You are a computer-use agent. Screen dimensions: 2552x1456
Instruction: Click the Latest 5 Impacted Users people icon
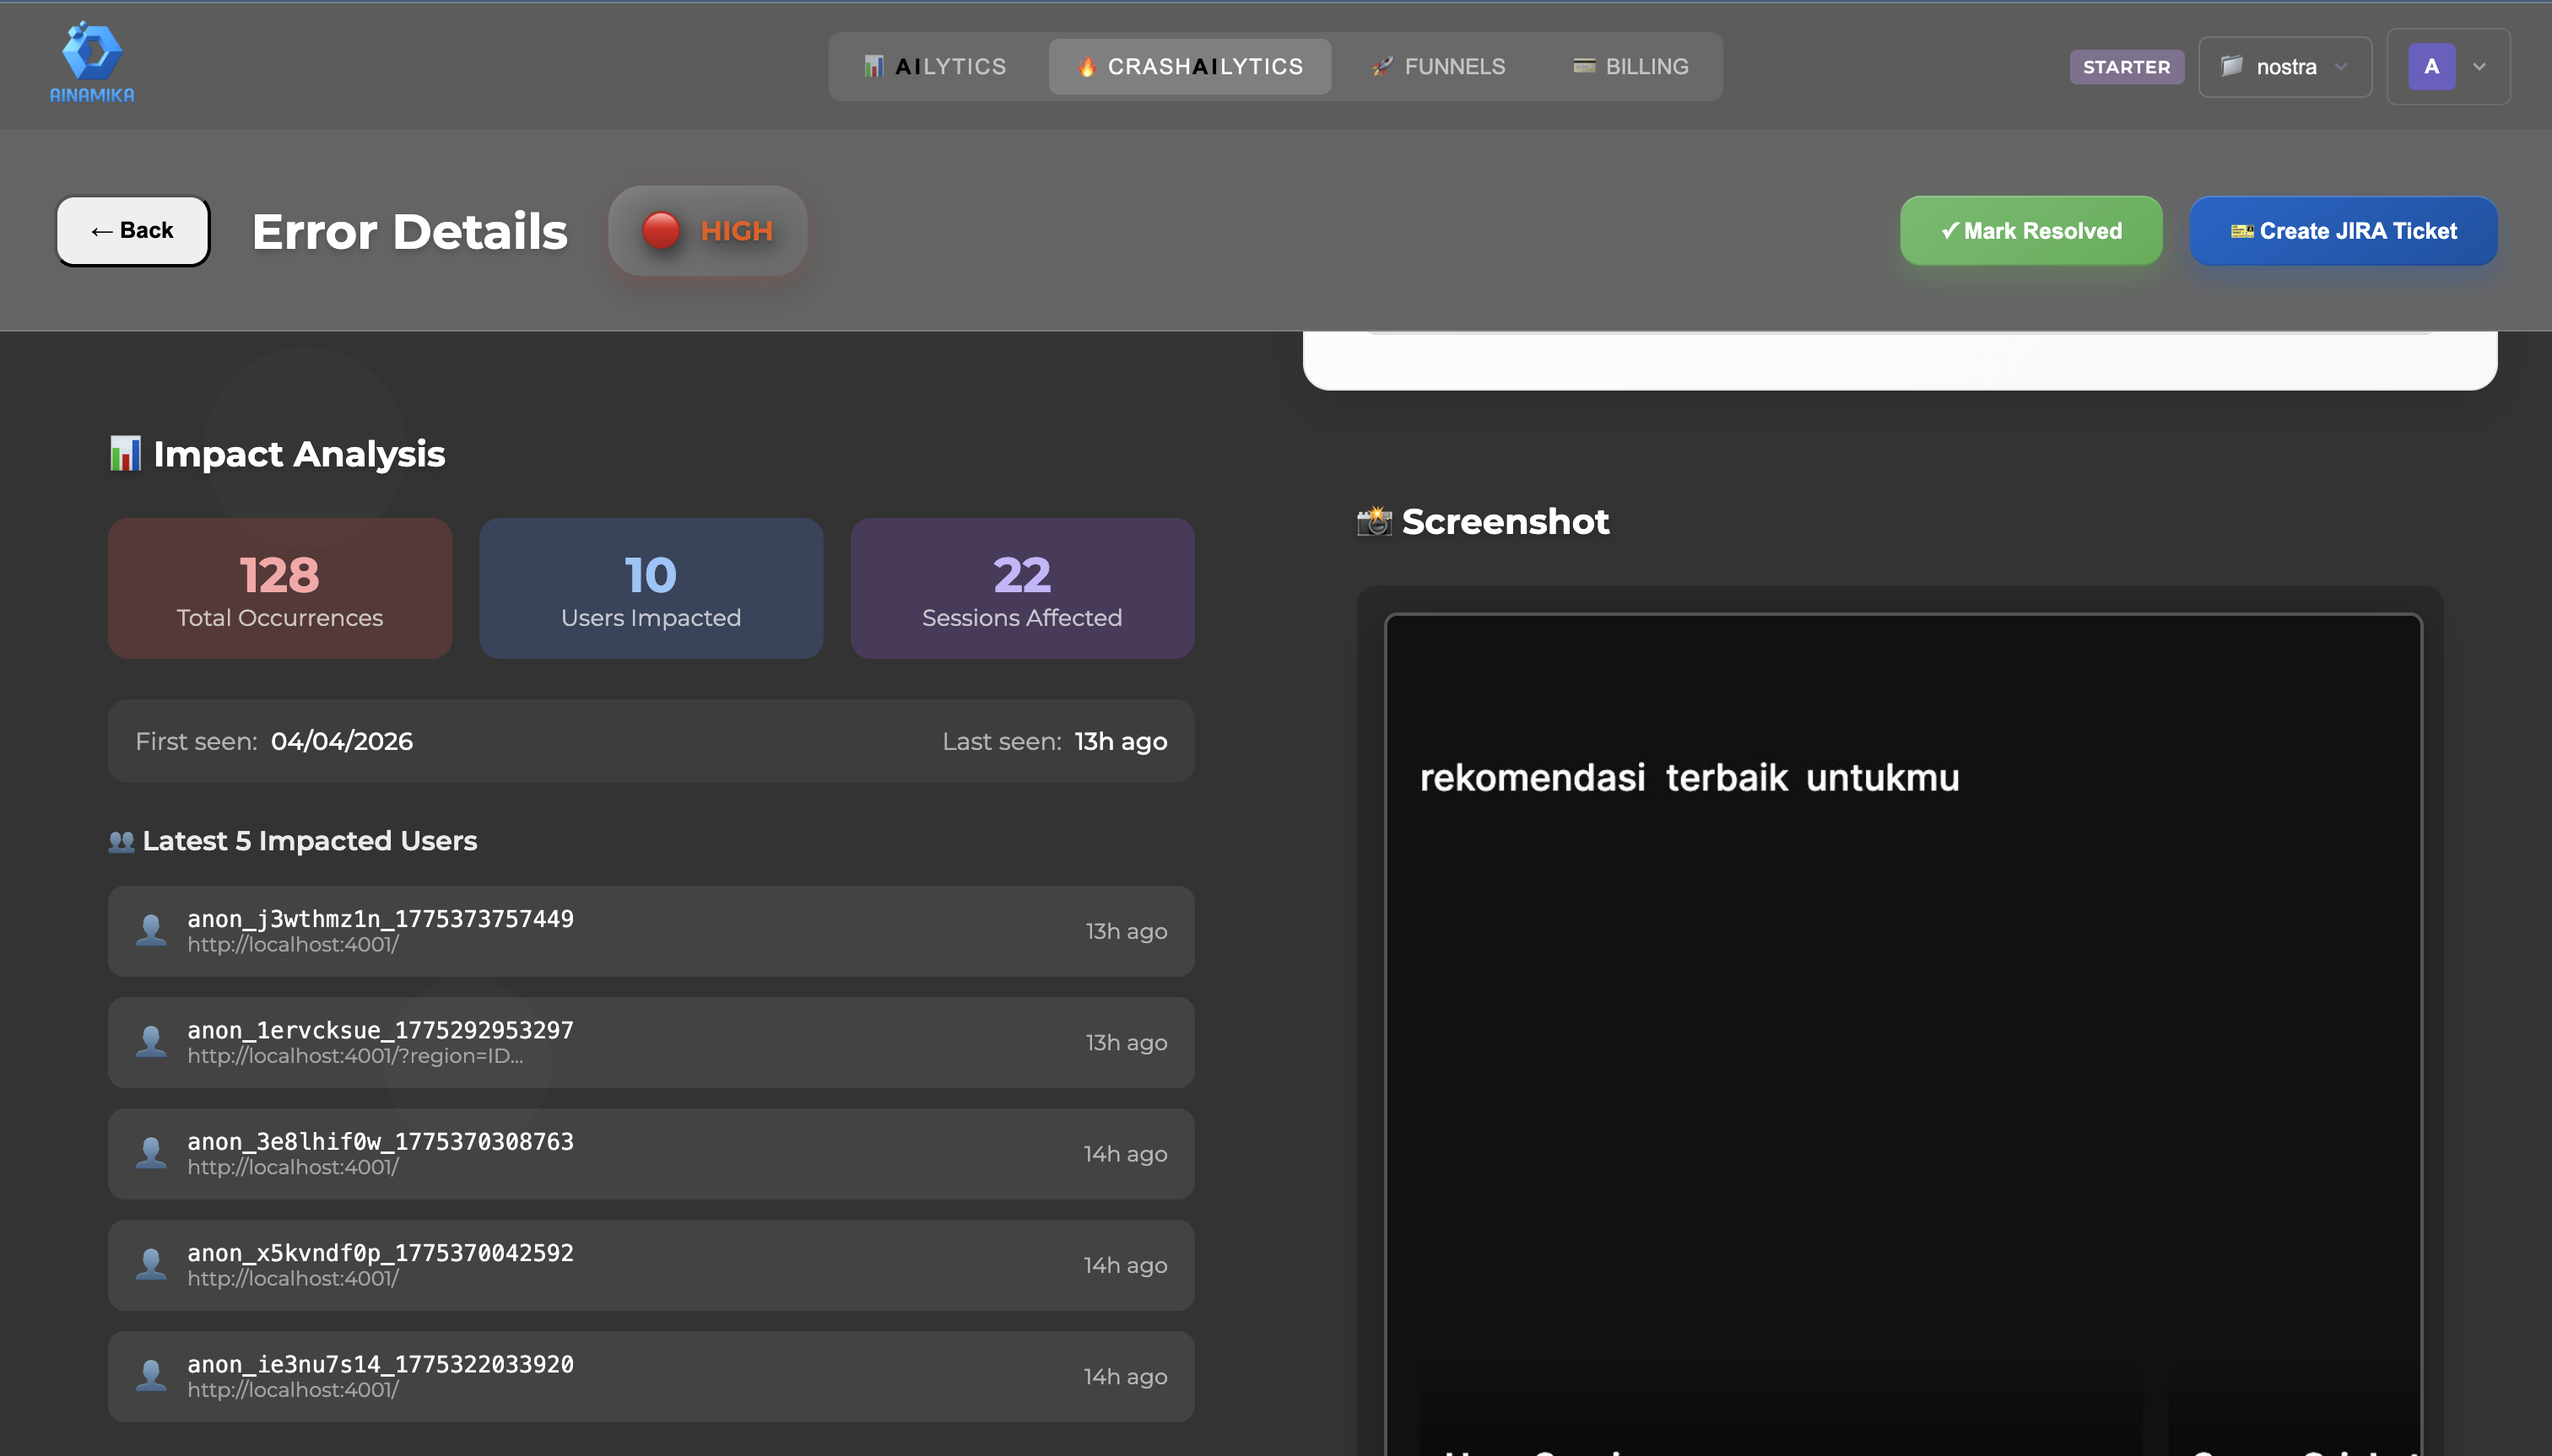coord(121,842)
